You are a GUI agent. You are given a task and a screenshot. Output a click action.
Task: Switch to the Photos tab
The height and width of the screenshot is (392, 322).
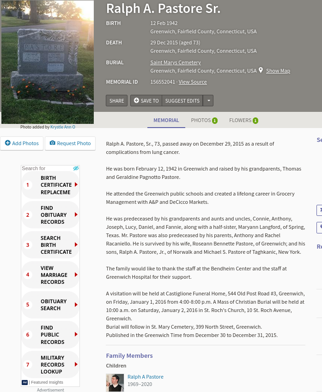[201, 120]
